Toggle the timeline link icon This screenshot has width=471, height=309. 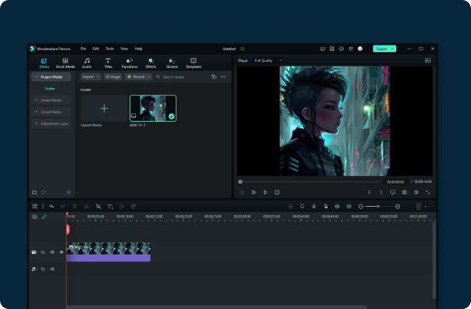click(x=44, y=216)
